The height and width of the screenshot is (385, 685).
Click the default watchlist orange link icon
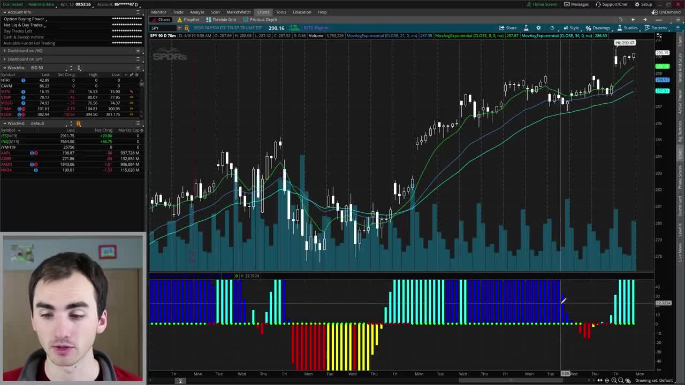click(x=79, y=124)
